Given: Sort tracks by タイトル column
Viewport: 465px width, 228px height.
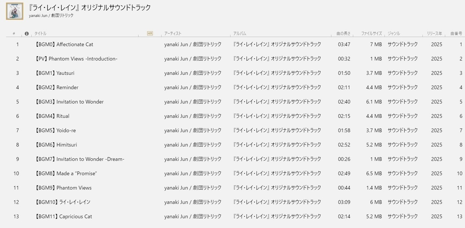Looking at the screenshot, I should point(40,34).
